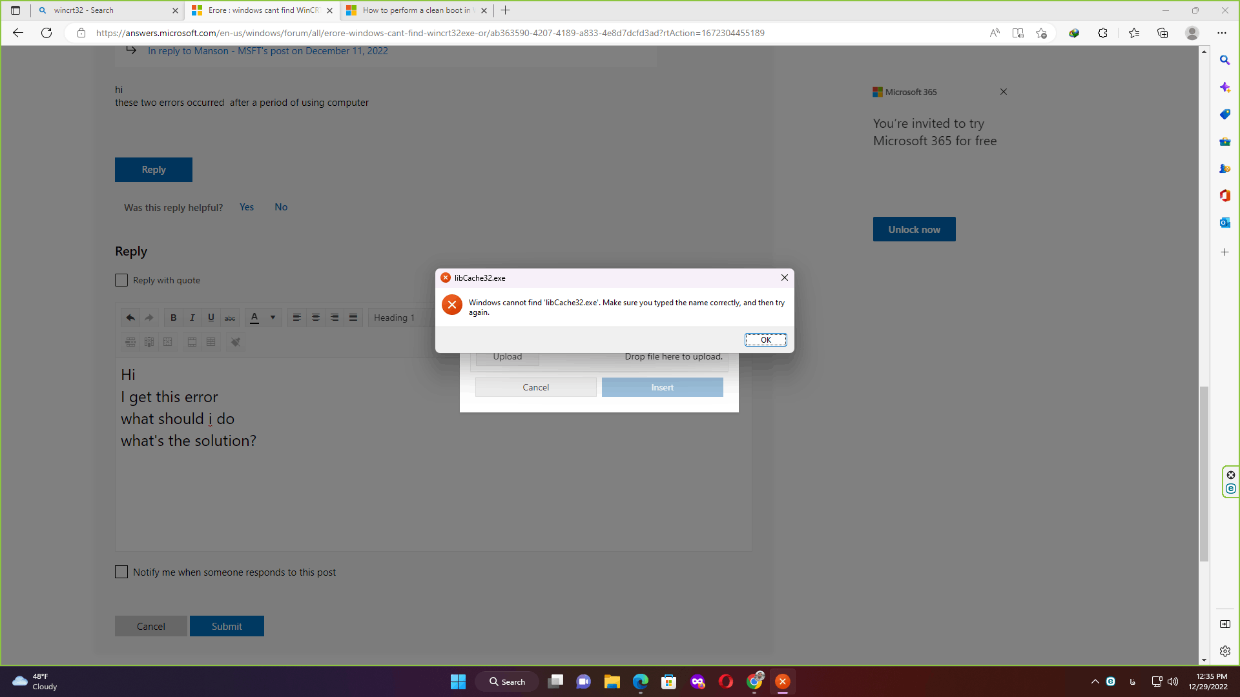Viewport: 1240px width, 697px height.
Task: Switch to the wincrt32 Search tab
Action: [x=103, y=10]
